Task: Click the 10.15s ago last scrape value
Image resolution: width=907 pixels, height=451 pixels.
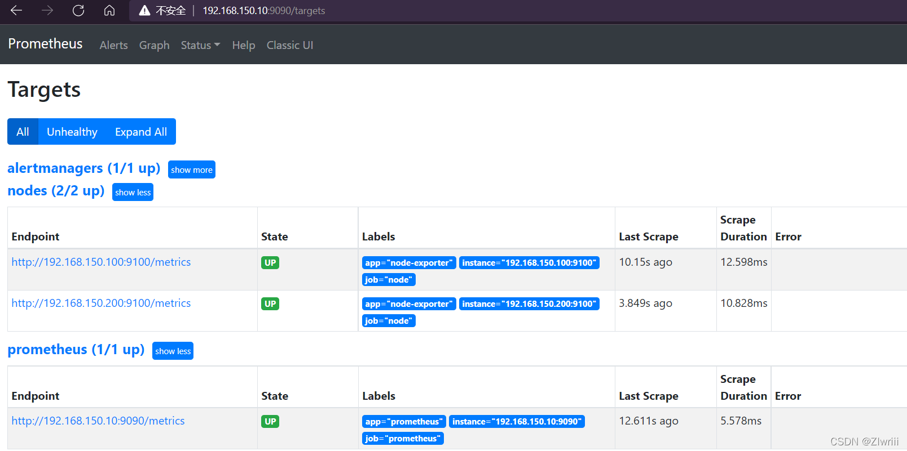Action: [645, 262]
